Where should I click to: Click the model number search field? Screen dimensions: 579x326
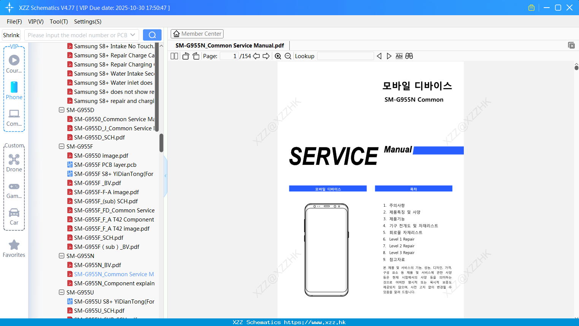coord(77,35)
